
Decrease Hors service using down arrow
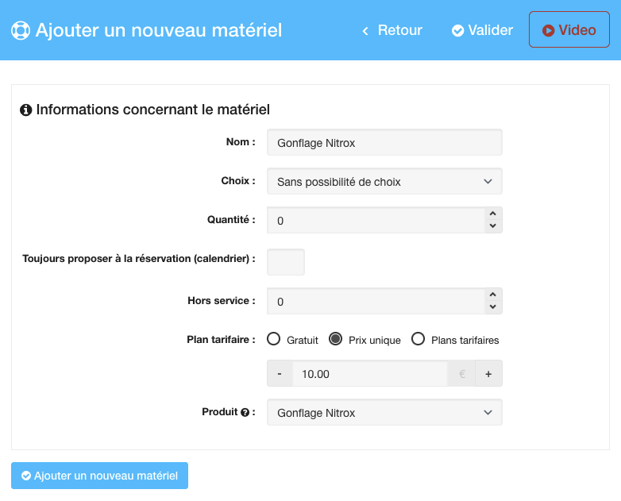pos(492,307)
